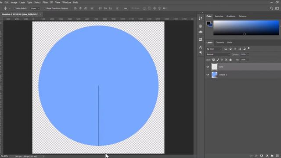
Task: Open the Opacity slider dropdown arrow
Action: coord(248,54)
